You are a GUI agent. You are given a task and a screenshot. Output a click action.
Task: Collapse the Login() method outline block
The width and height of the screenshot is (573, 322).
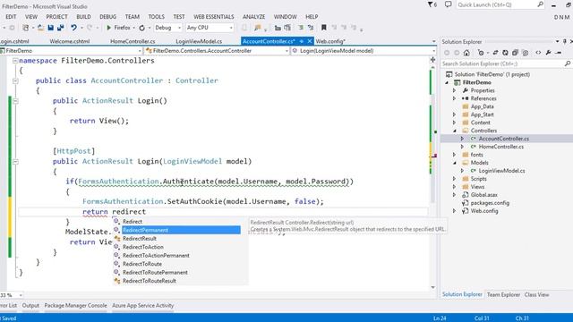tap(15, 101)
